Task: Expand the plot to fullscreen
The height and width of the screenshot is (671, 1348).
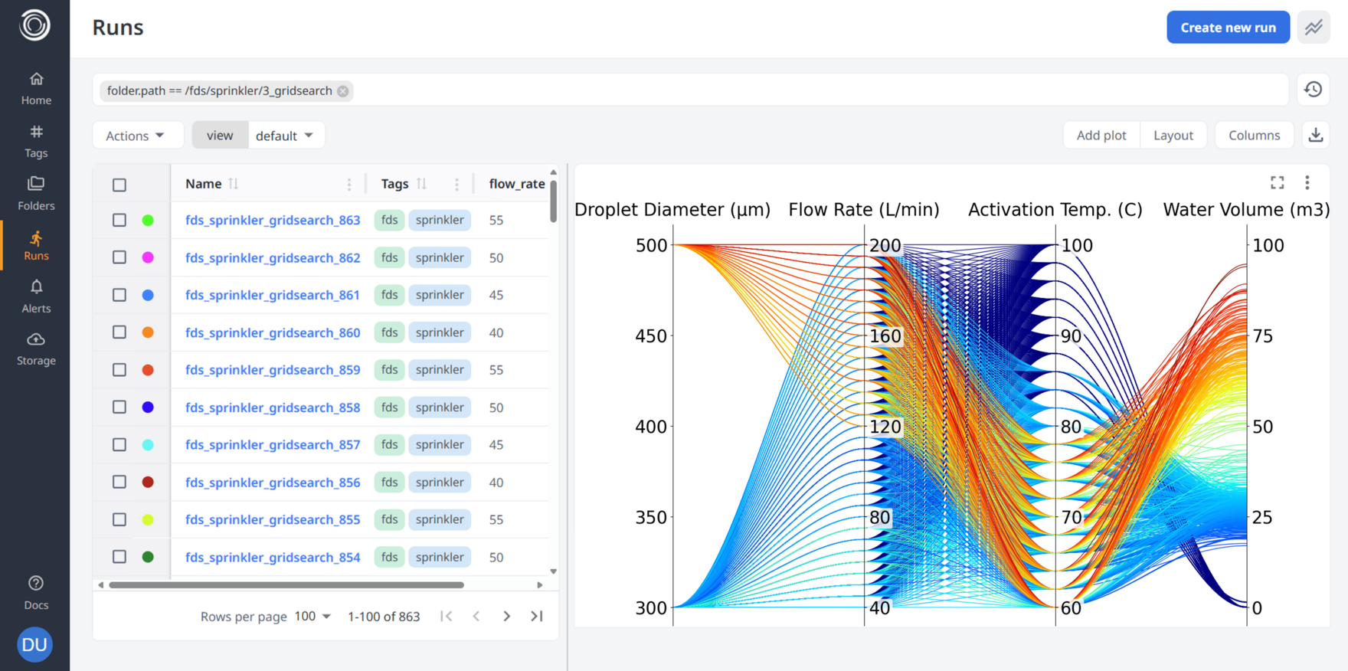Action: click(x=1277, y=182)
